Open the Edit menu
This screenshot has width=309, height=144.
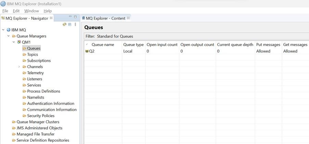[16, 11]
